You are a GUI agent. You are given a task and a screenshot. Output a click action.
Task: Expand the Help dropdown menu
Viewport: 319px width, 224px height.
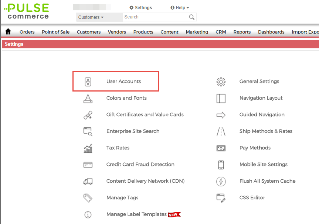(180, 8)
